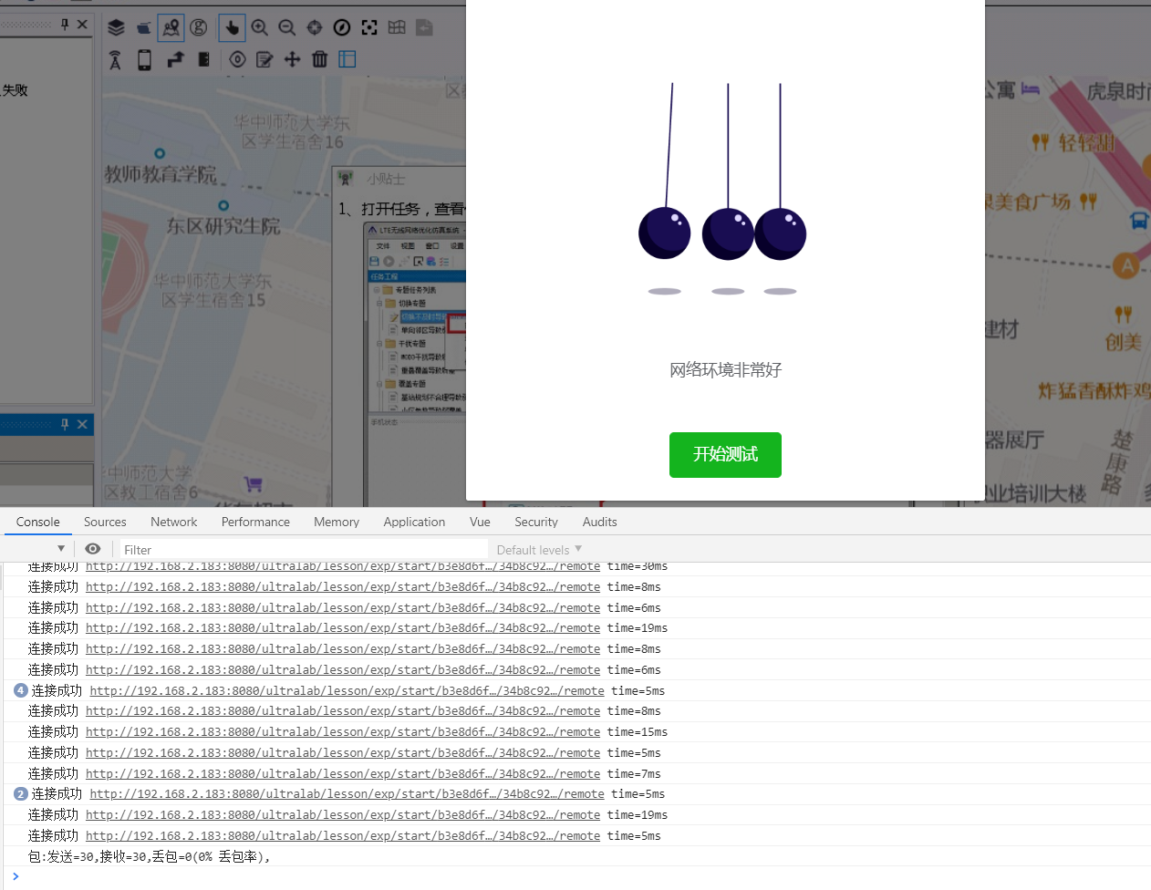Select the signal antenna tool
This screenshot has height=890, width=1151.
click(115, 59)
